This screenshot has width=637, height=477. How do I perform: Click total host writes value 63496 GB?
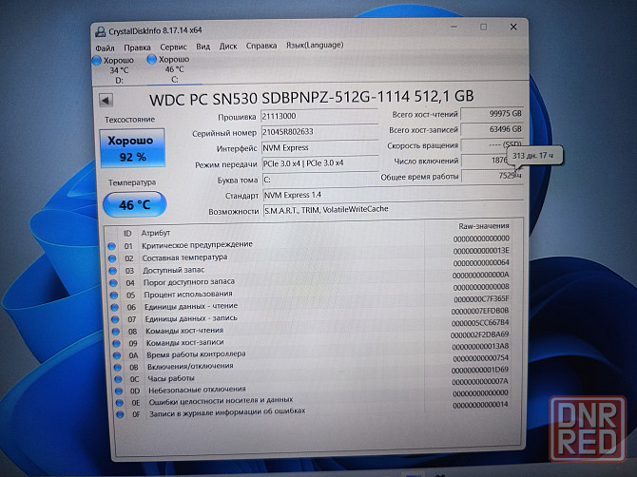click(492, 129)
